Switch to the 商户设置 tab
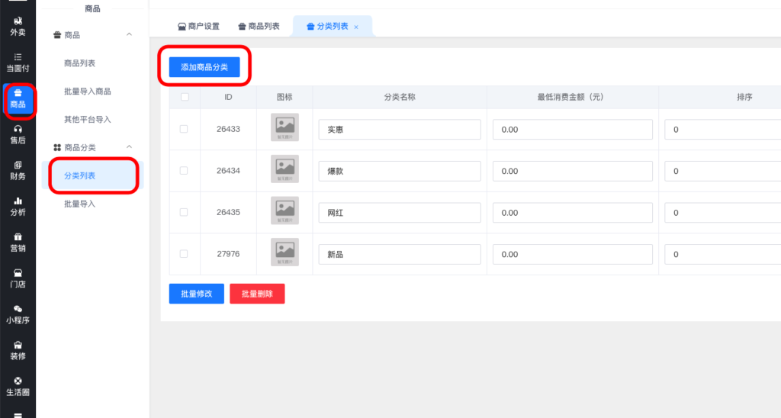 point(198,26)
